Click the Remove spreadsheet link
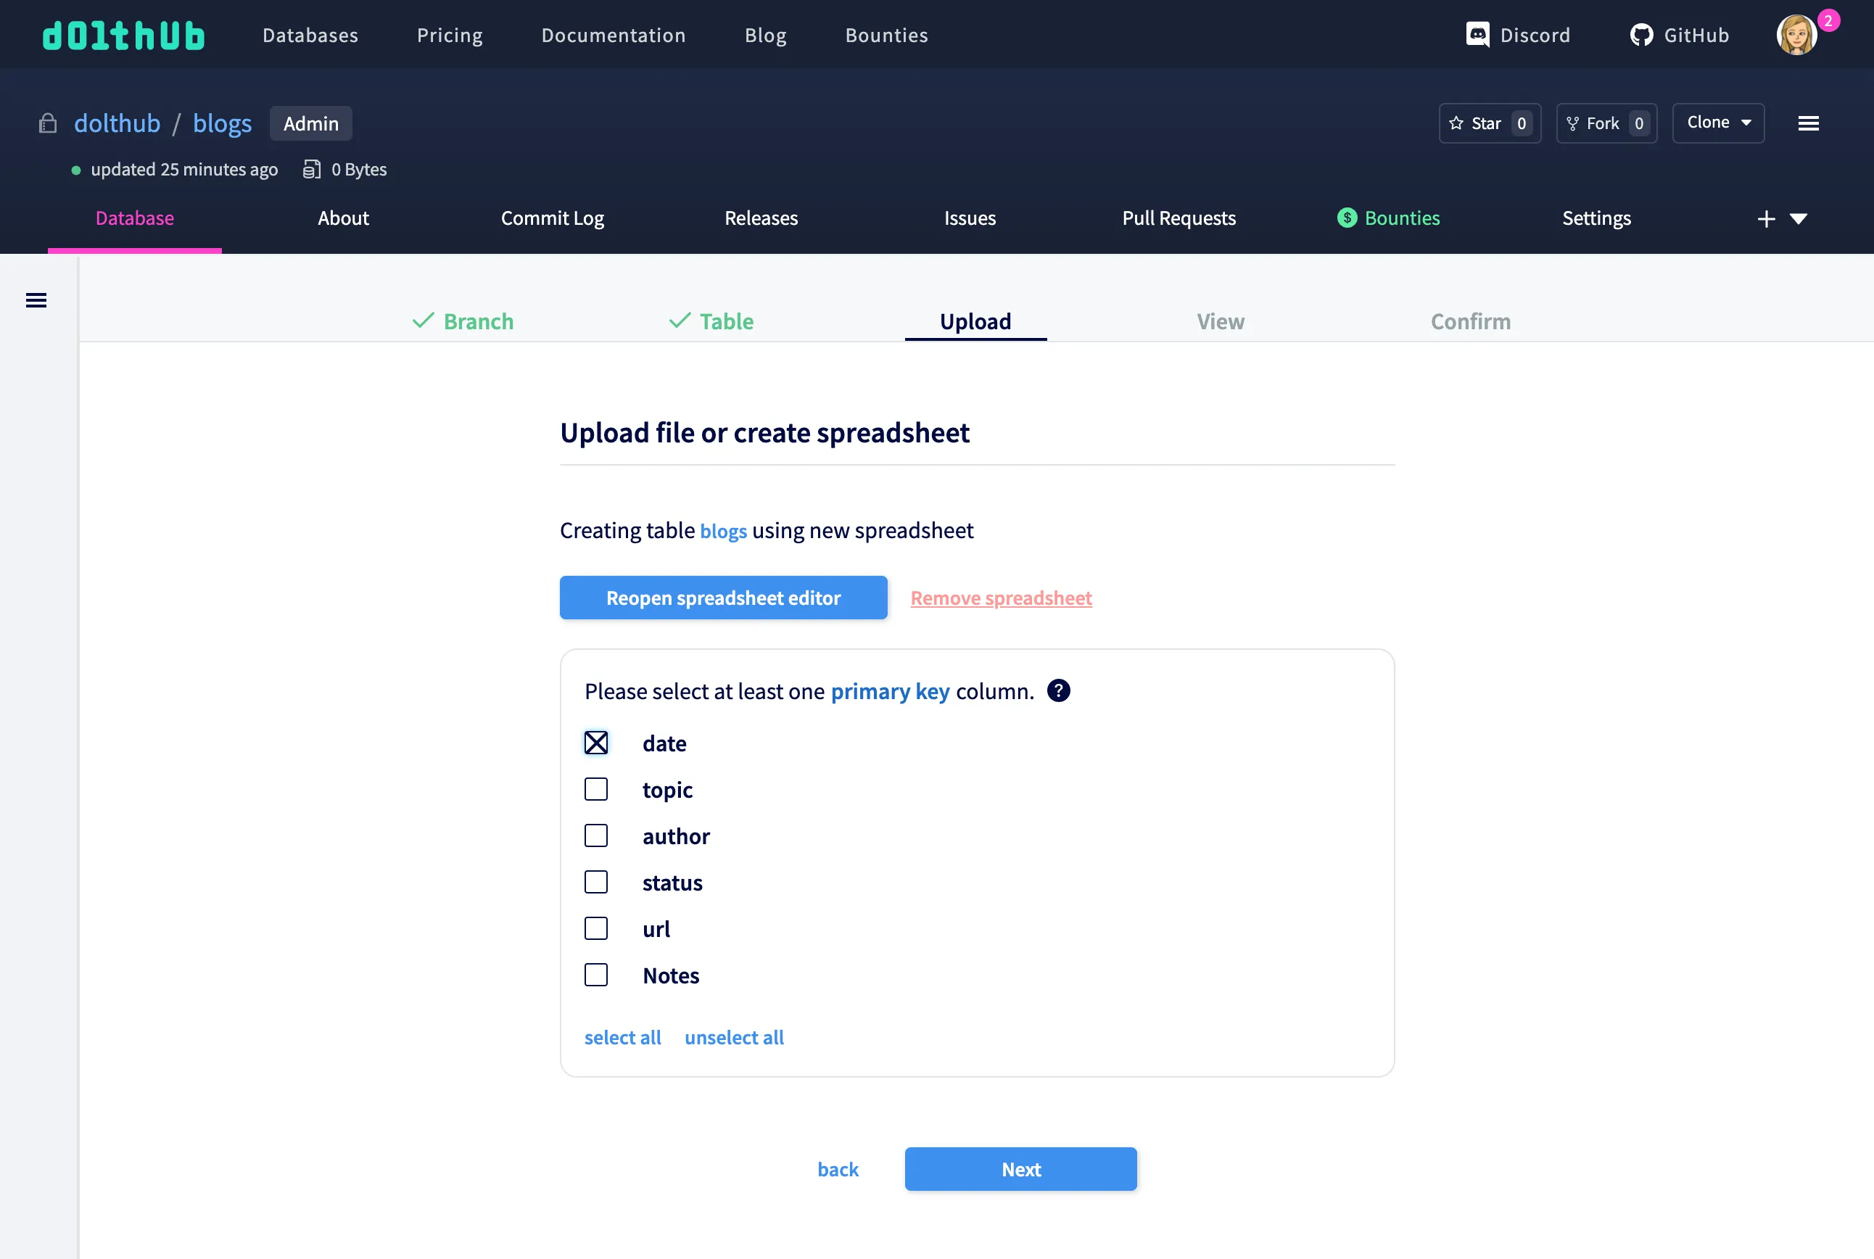Image resolution: width=1874 pixels, height=1259 pixels. tap(1000, 598)
